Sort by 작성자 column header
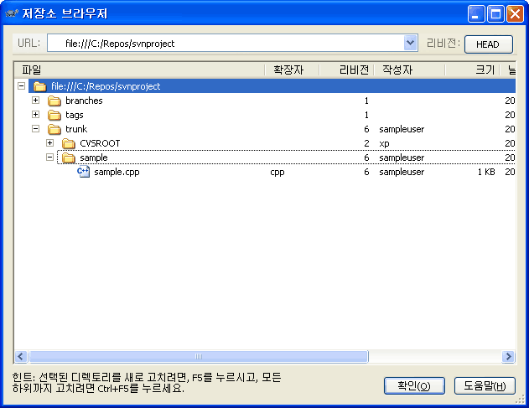The width and height of the screenshot is (529, 408). point(409,70)
